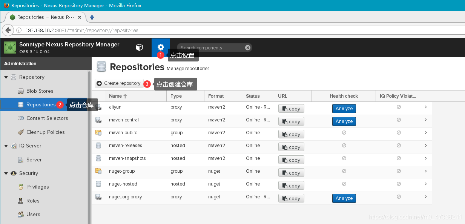
Task: Click the browser address bar URL
Action: coord(82,30)
